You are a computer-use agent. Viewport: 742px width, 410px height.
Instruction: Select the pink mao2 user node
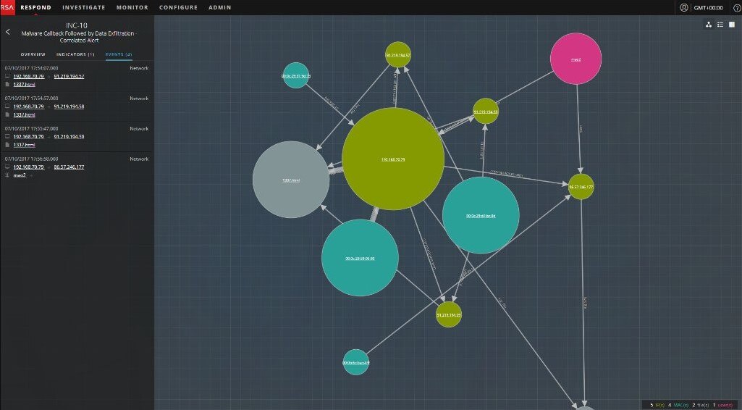576,58
